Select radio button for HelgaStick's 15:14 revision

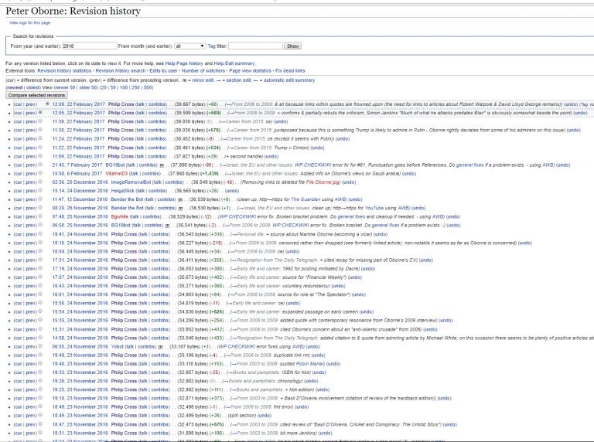[39, 190]
